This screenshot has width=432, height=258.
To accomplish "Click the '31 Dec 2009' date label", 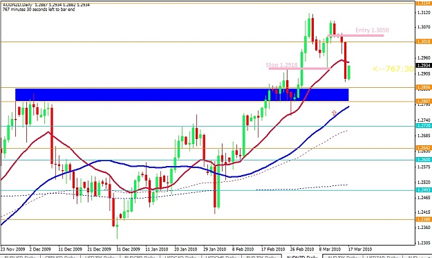I will [128, 249].
